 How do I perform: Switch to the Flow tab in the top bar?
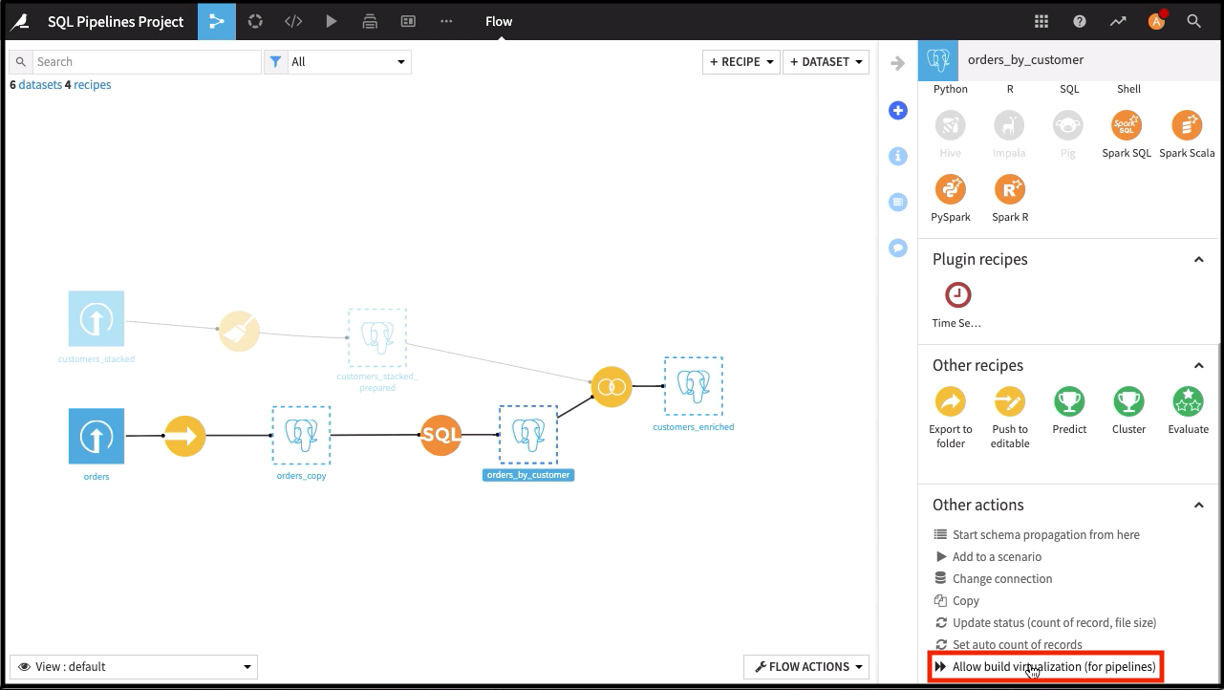tap(498, 21)
